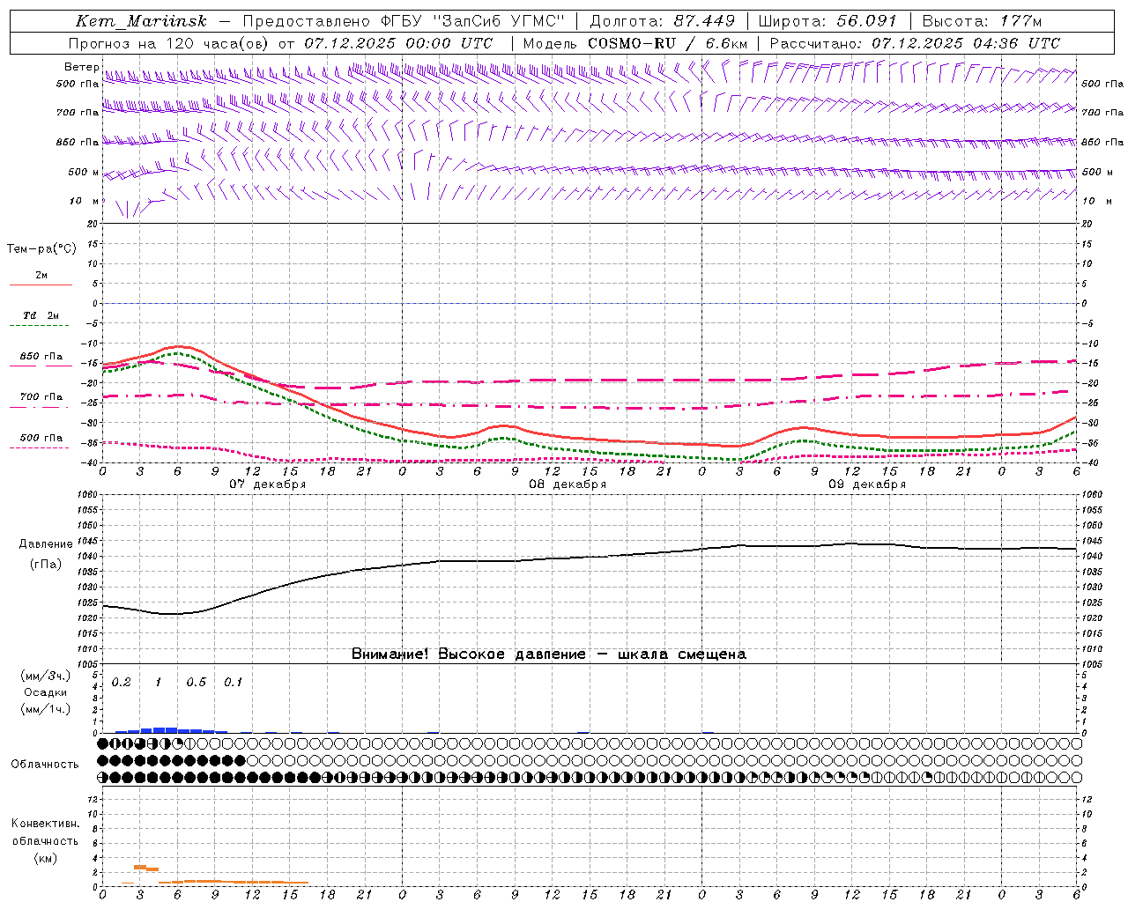Screen dimensions: 1128x902
Task: Click the 08 декабря date label
Action: (568, 484)
